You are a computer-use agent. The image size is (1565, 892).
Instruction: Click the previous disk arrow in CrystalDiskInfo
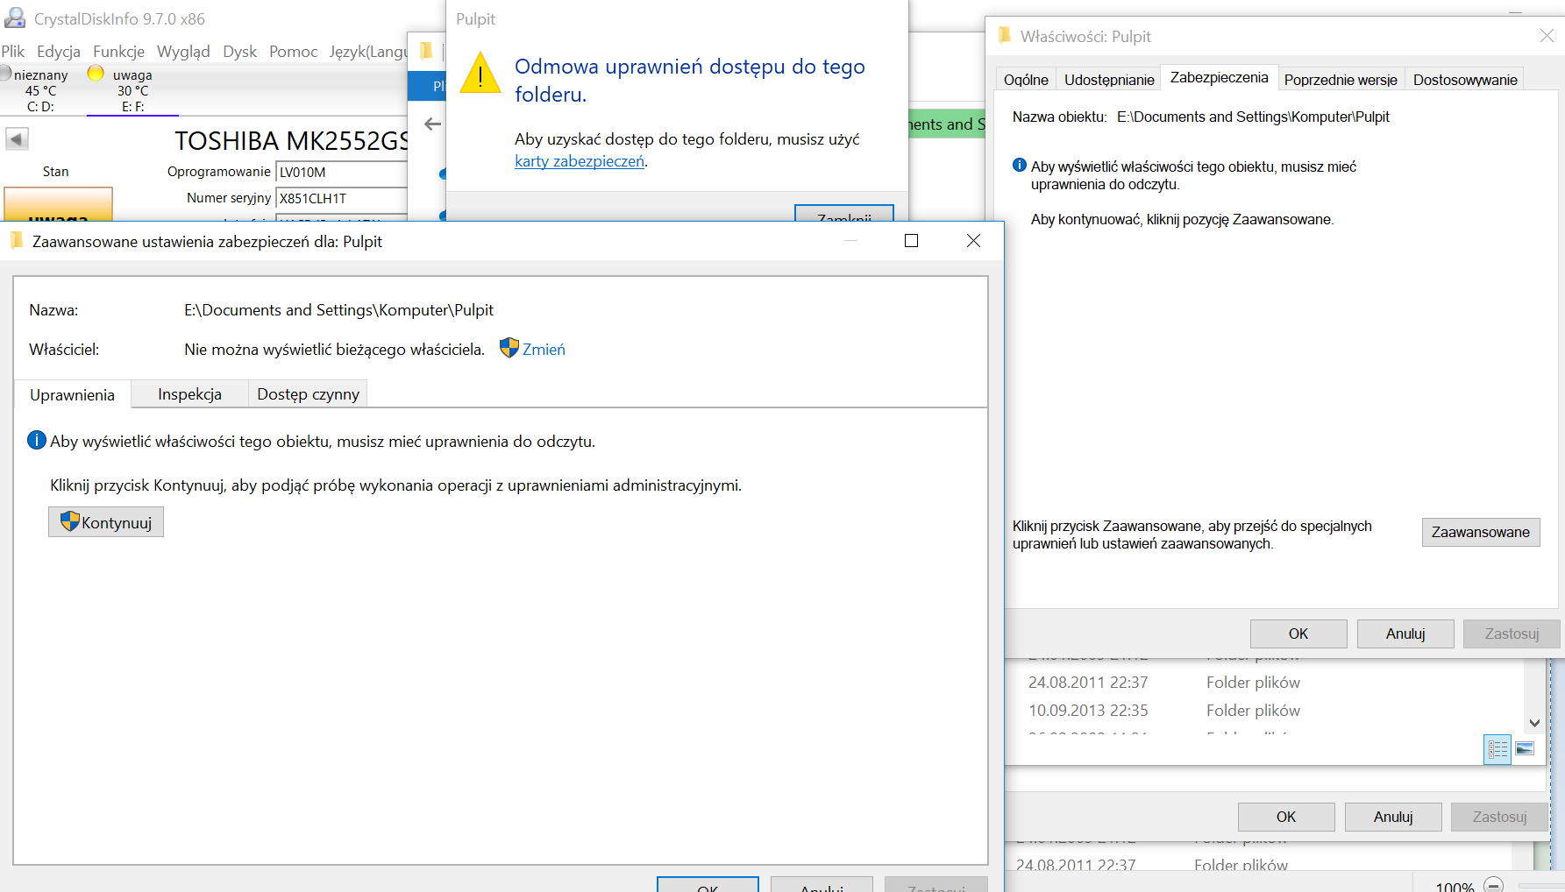click(17, 138)
